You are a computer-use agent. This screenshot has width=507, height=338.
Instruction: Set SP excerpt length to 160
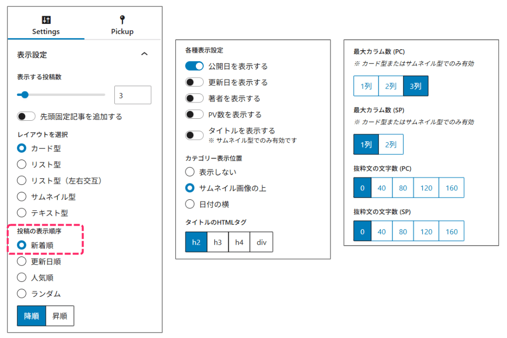pyautogui.click(x=452, y=231)
